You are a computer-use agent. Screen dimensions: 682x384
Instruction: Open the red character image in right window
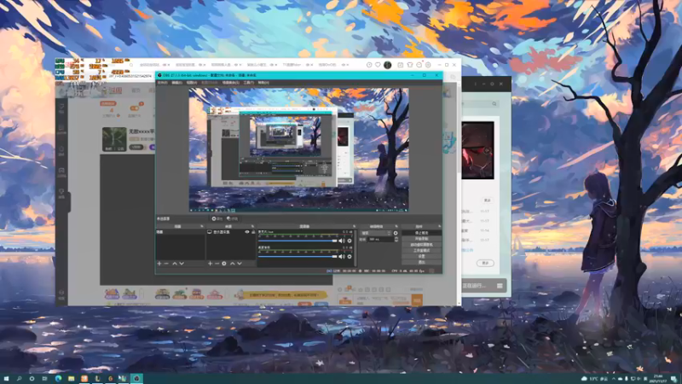point(477,150)
